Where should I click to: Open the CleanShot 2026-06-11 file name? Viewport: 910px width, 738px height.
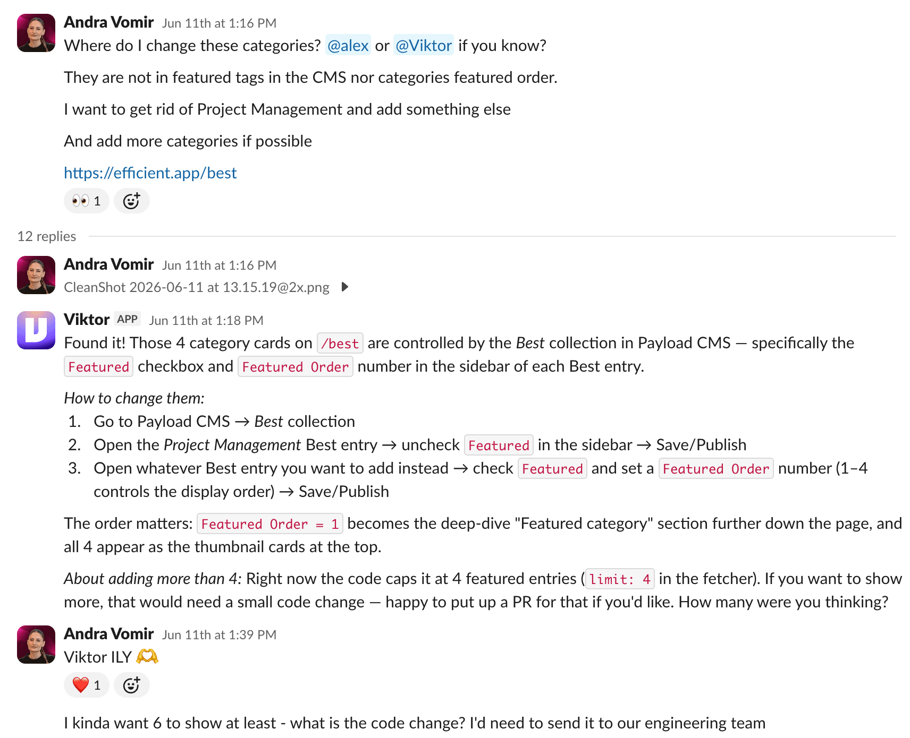(x=197, y=287)
